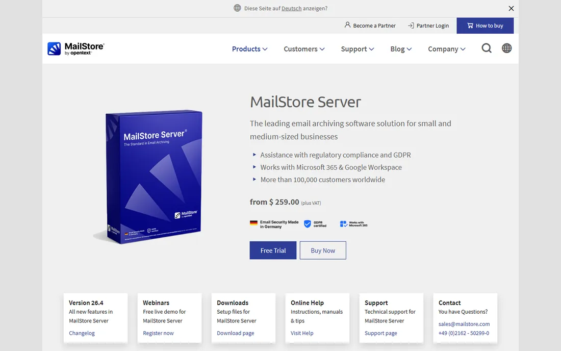
Task: Click the Microsoft 365 & Google Workspace bullet
Action: (x=331, y=167)
